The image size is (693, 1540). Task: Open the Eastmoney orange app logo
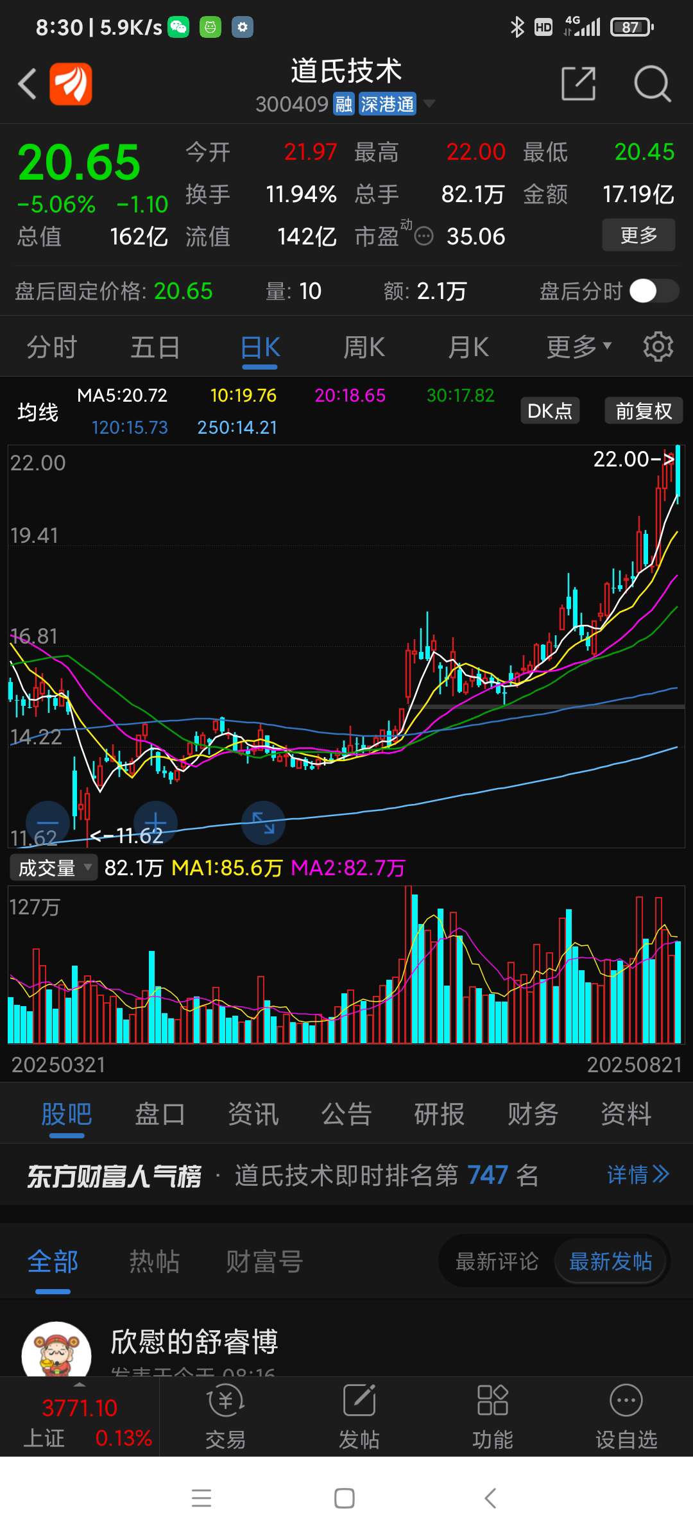[x=71, y=83]
